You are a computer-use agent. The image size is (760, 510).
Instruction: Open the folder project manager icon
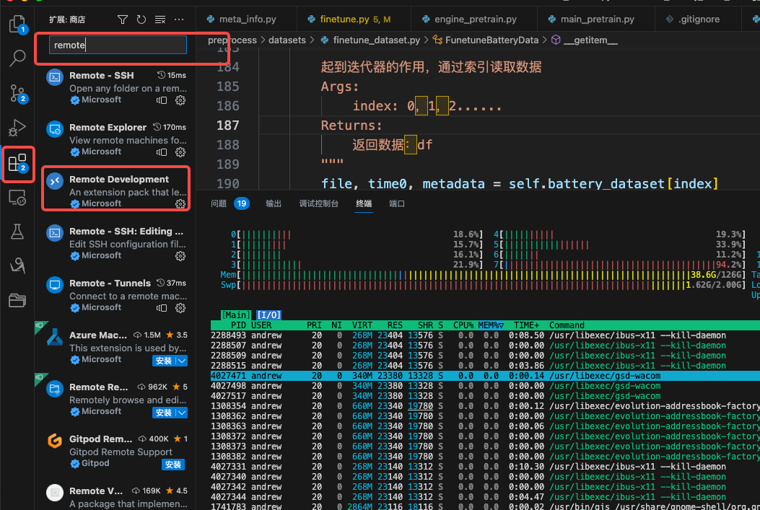coord(17,301)
